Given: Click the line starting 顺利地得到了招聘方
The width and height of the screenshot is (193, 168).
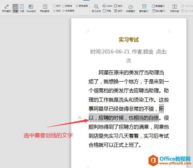Looking at the screenshot, I should pos(129,127).
